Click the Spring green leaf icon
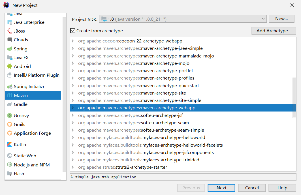 pos(10,49)
